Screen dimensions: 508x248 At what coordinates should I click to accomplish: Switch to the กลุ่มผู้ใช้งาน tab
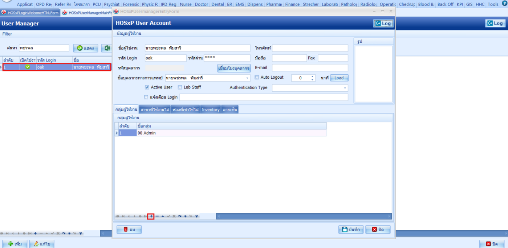point(126,109)
